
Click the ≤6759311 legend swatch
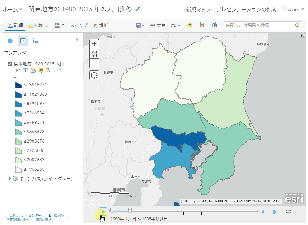point(18,122)
